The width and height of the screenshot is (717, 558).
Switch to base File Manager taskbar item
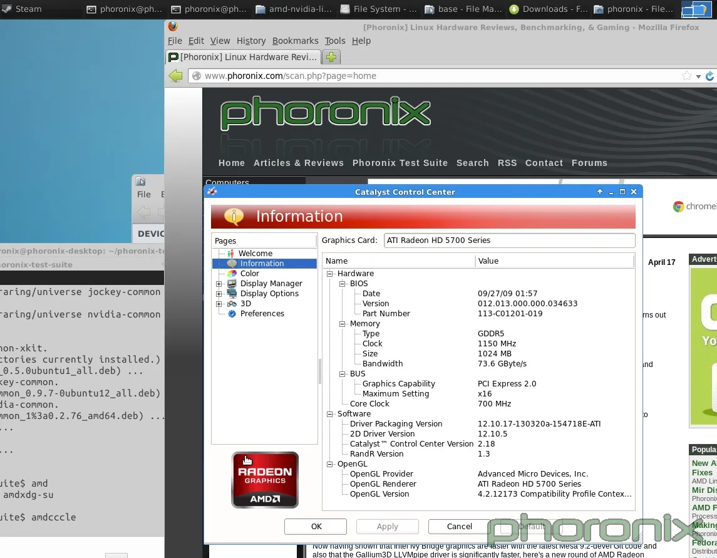[x=463, y=9]
